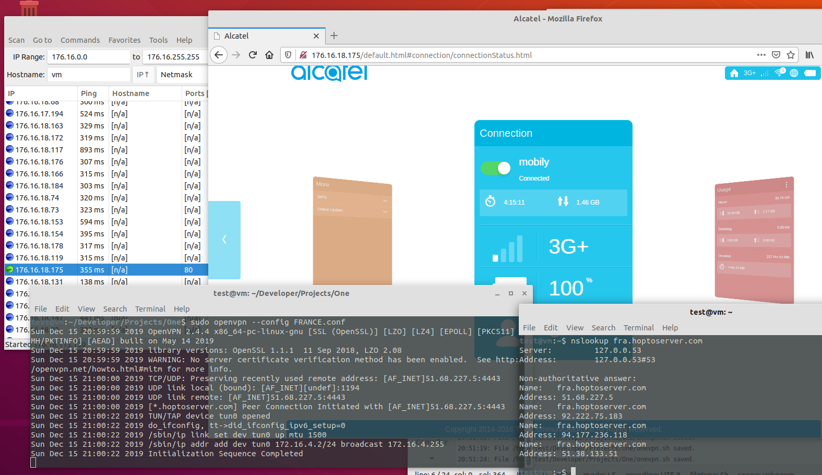Open the Edit menu in the openvpn terminal
Image resolution: width=822 pixels, height=475 pixels.
pos(62,309)
